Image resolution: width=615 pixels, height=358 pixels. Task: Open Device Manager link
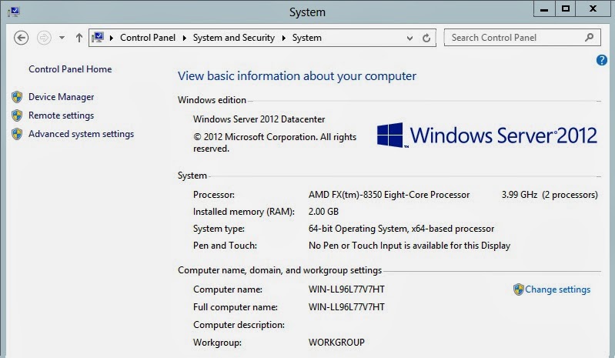coord(61,97)
